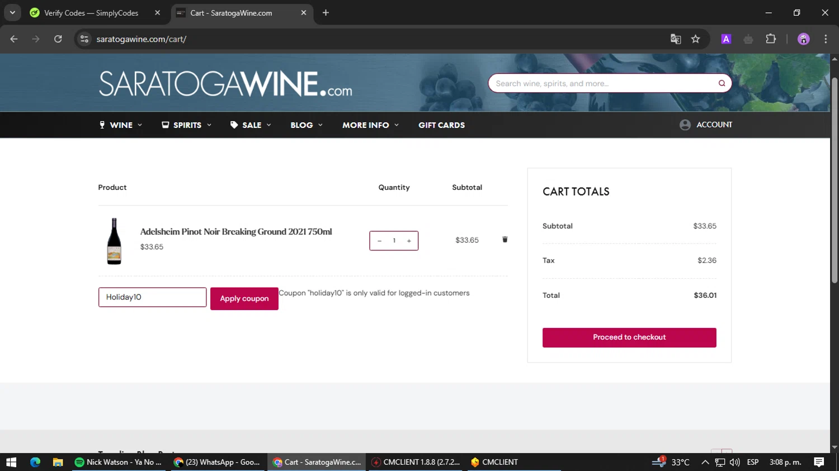Click the address bar URL
This screenshot has width=839, height=471.
(141, 39)
